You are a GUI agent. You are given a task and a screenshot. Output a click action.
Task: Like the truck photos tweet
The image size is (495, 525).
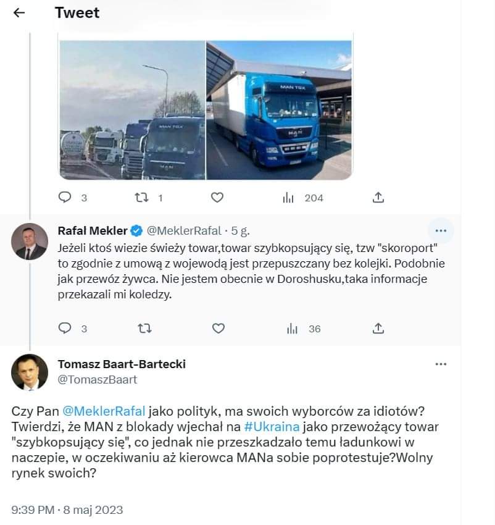pos(217,198)
